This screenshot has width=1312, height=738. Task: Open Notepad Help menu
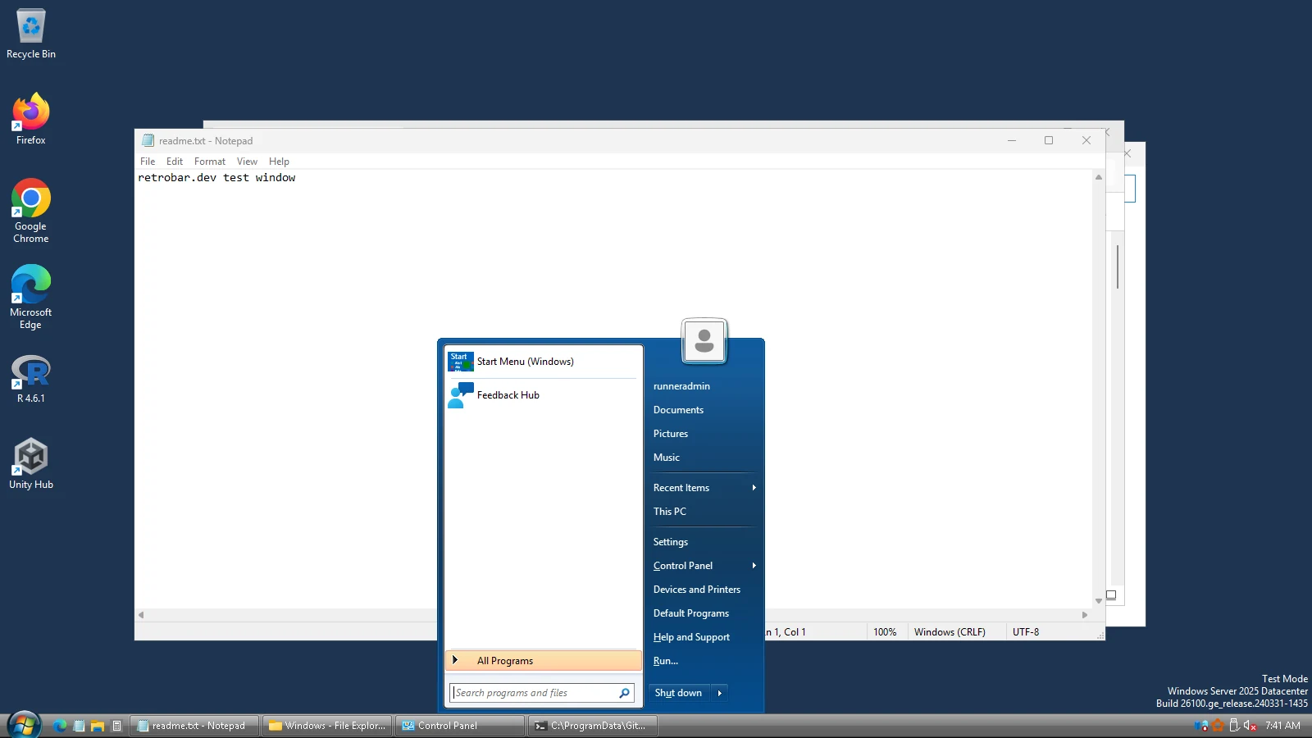(x=279, y=162)
